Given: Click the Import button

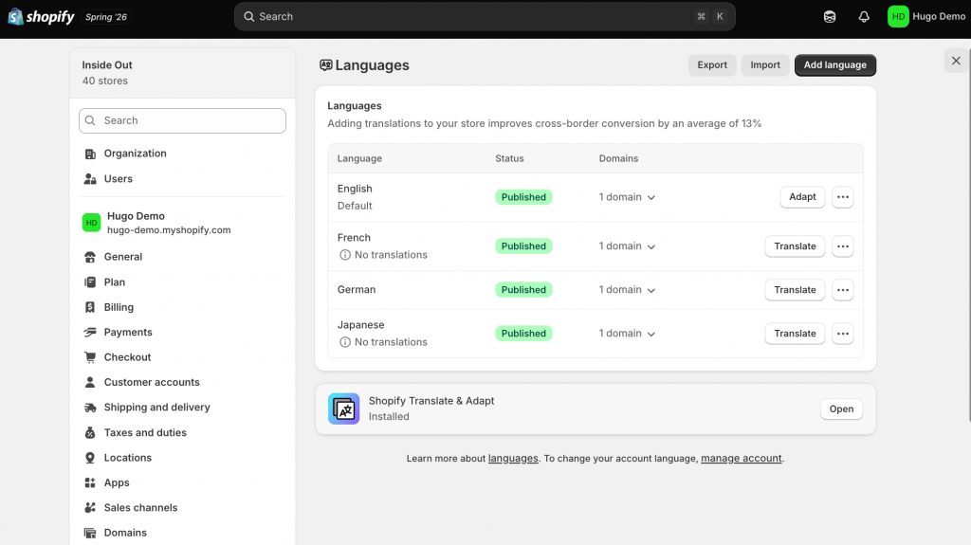Looking at the screenshot, I should [x=765, y=65].
